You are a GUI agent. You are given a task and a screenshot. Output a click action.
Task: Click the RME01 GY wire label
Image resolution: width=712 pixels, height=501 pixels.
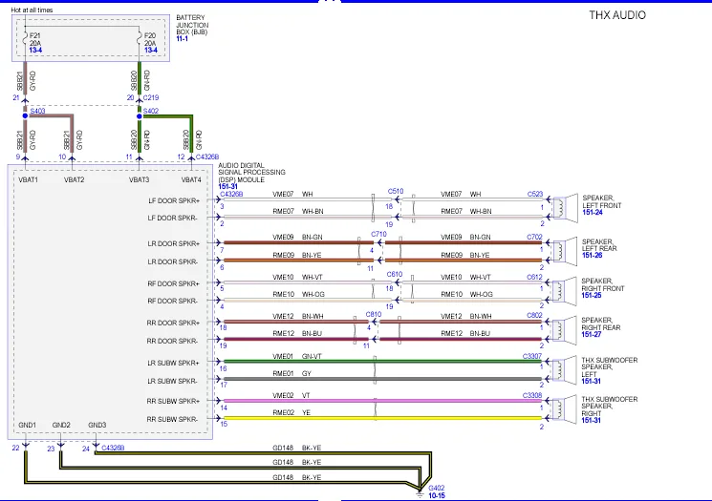[x=292, y=373]
